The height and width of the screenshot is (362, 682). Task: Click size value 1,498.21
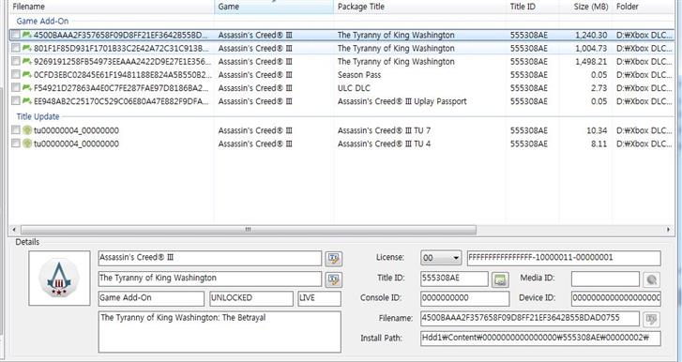(x=591, y=62)
